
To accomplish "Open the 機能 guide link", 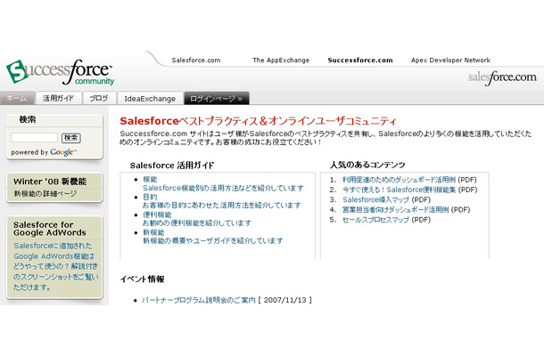I will pos(150,179).
